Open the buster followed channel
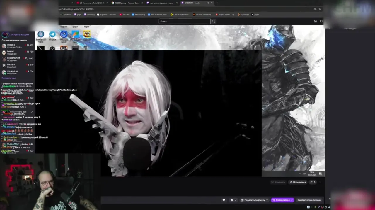 point(18,52)
